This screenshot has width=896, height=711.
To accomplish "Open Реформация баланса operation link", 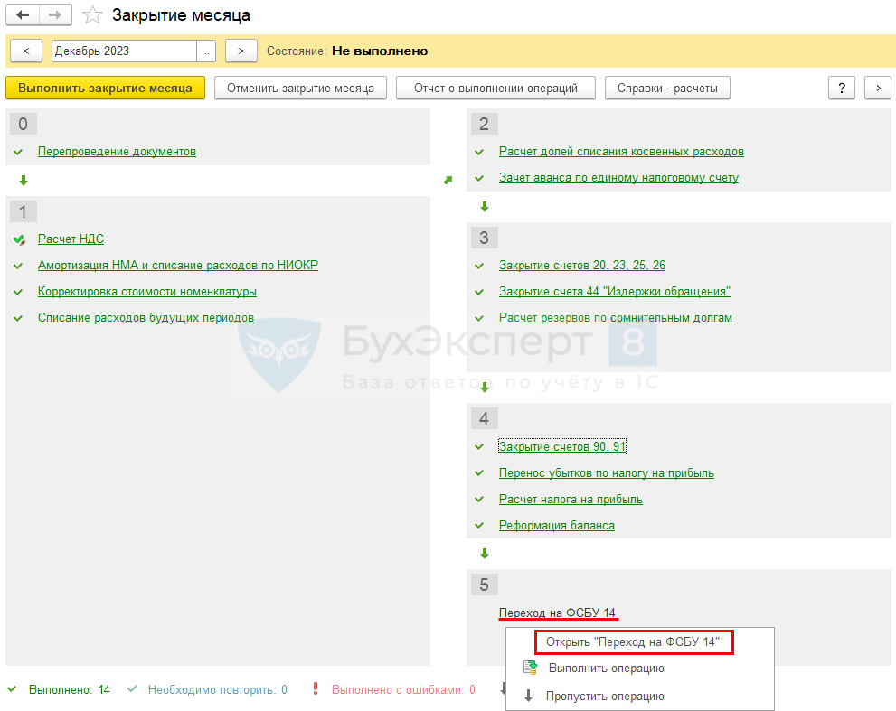I will click(557, 526).
